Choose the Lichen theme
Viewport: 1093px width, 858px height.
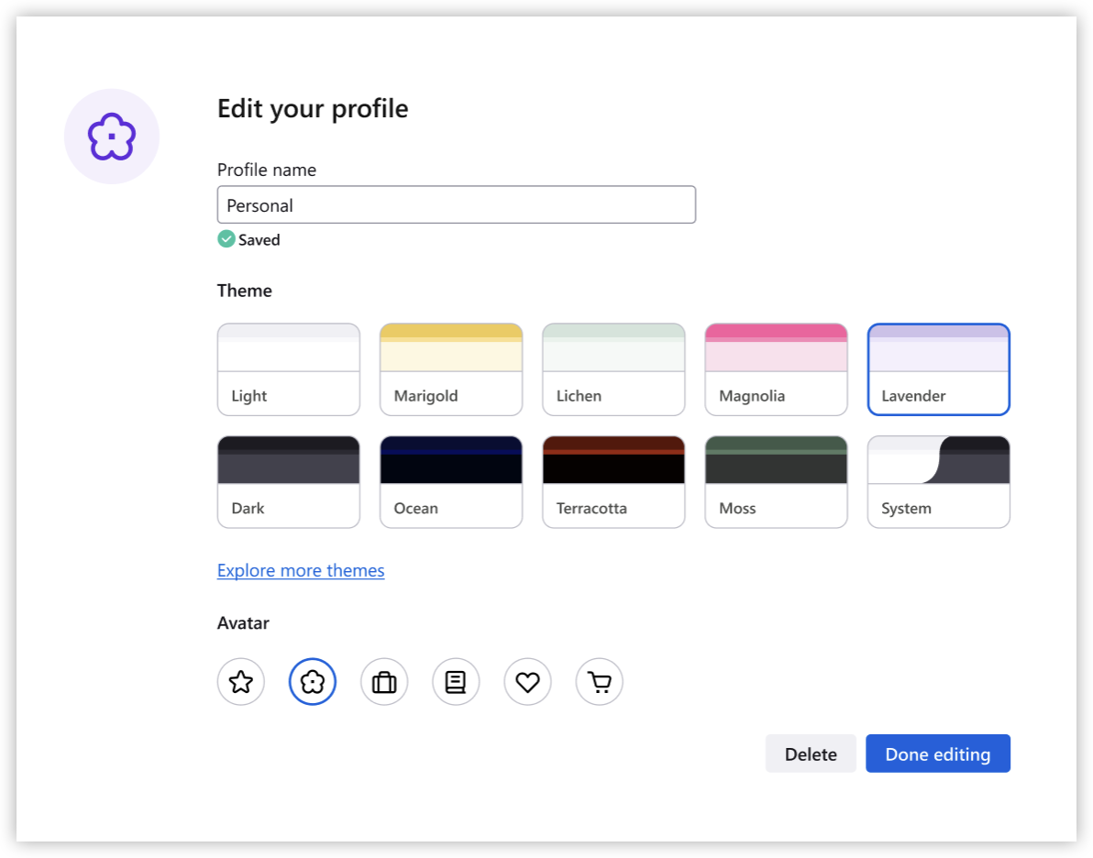pos(613,368)
